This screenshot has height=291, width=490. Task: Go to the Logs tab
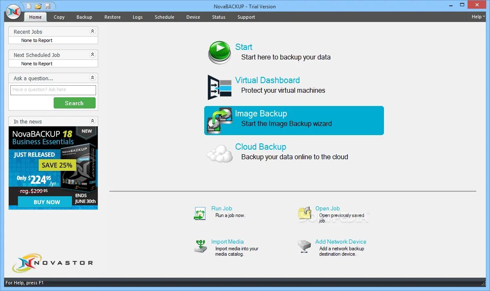pos(138,17)
